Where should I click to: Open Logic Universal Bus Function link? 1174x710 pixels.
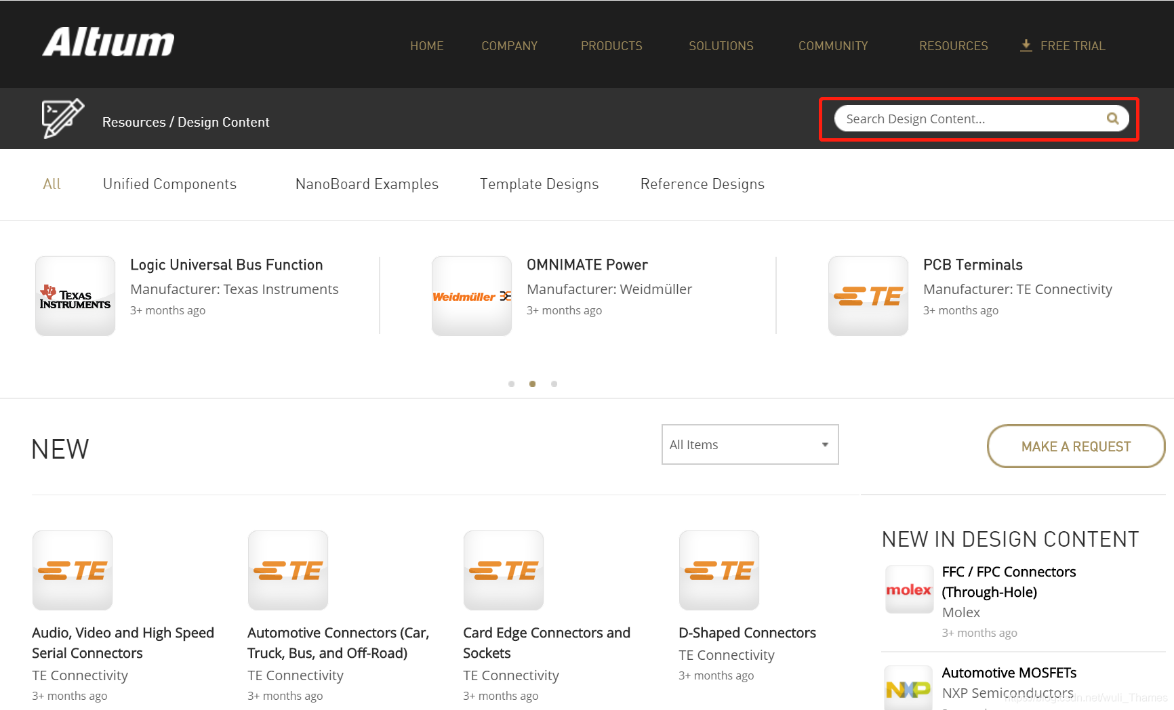(x=226, y=265)
